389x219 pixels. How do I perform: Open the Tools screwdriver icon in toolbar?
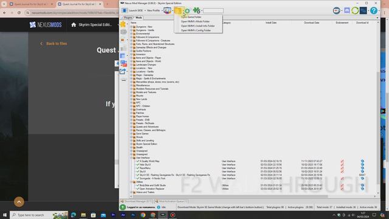pyautogui.click(x=167, y=10)
